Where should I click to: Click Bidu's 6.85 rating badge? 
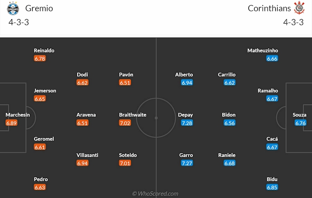(272, 187)
